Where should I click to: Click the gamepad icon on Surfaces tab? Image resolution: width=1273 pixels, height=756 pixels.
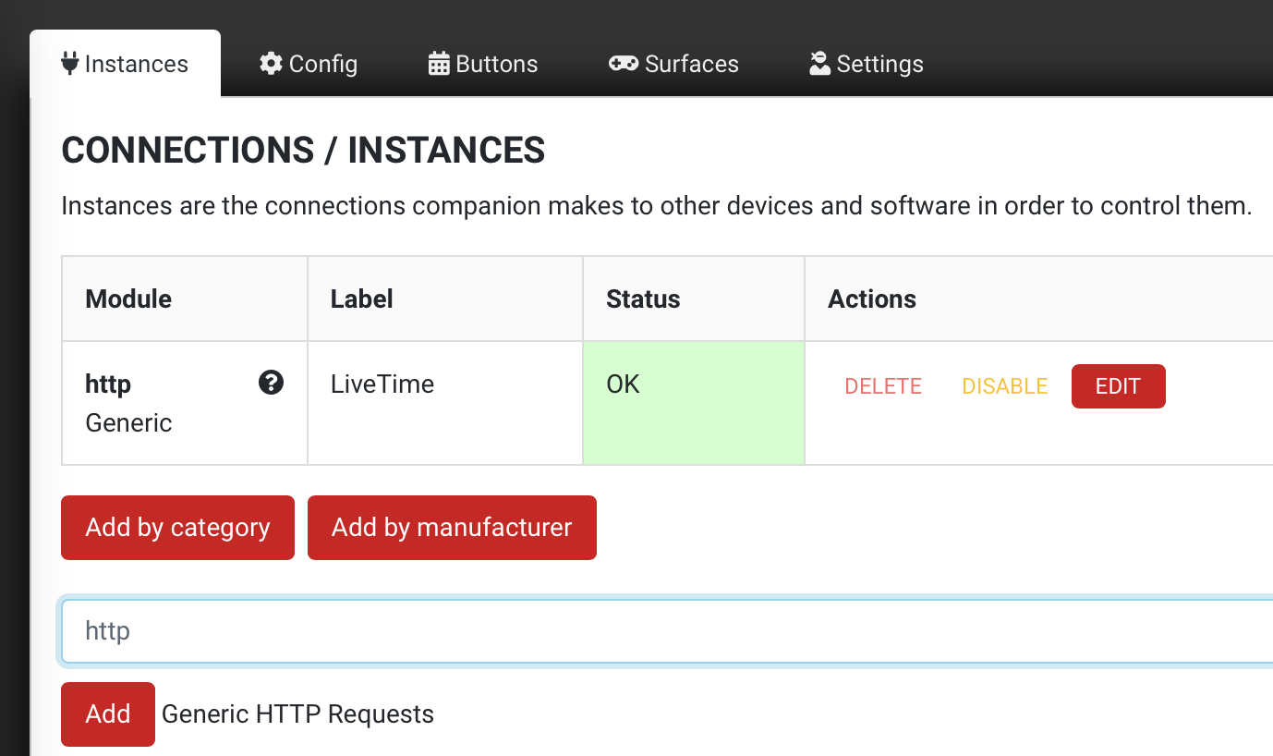[624, 64]
